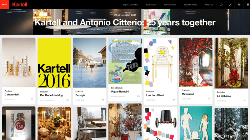
Task: Click the candlelit dinner table image
Action: tap(54, 124)
